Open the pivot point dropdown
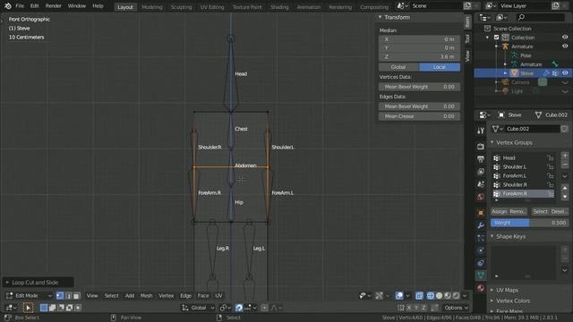573x322 pixels. tap(226, 308)
